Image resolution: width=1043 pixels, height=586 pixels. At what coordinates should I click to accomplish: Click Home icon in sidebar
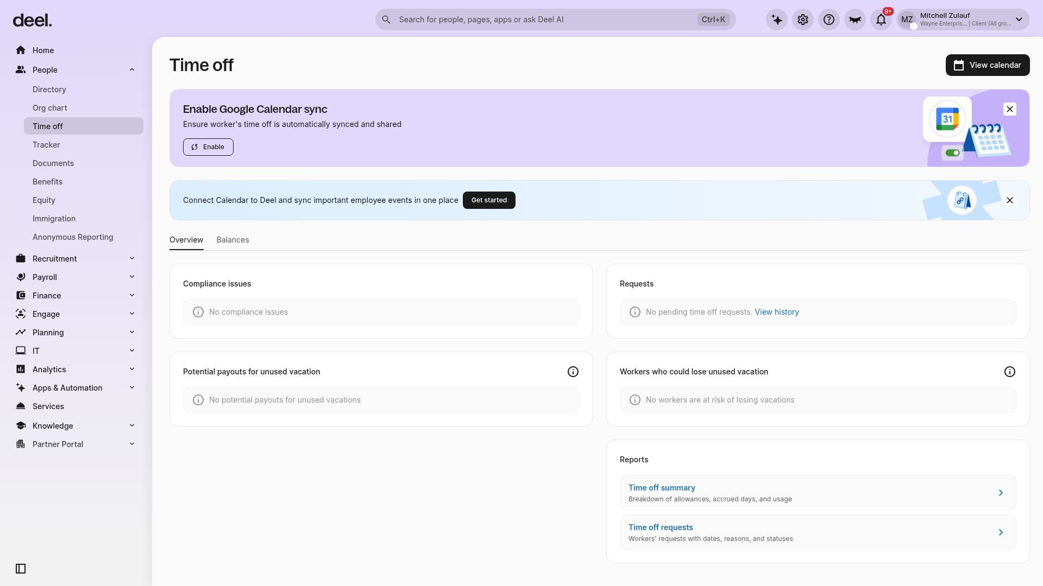21,50
